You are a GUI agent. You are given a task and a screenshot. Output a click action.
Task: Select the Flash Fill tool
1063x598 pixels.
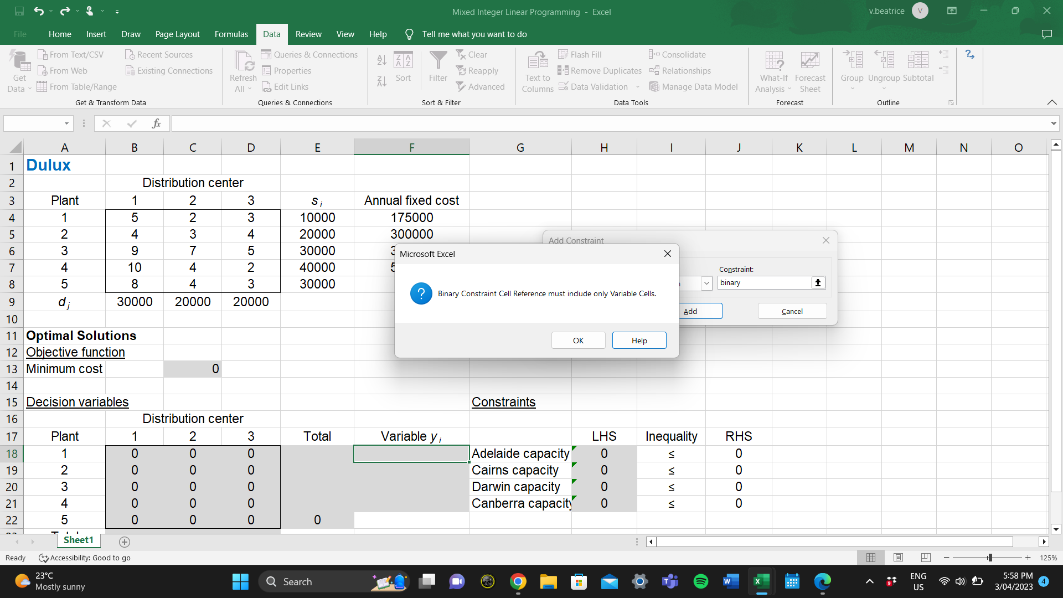(580, 54)
